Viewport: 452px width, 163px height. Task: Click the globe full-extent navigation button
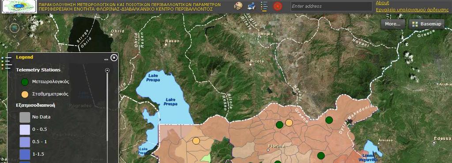click(x=15, y=28)
